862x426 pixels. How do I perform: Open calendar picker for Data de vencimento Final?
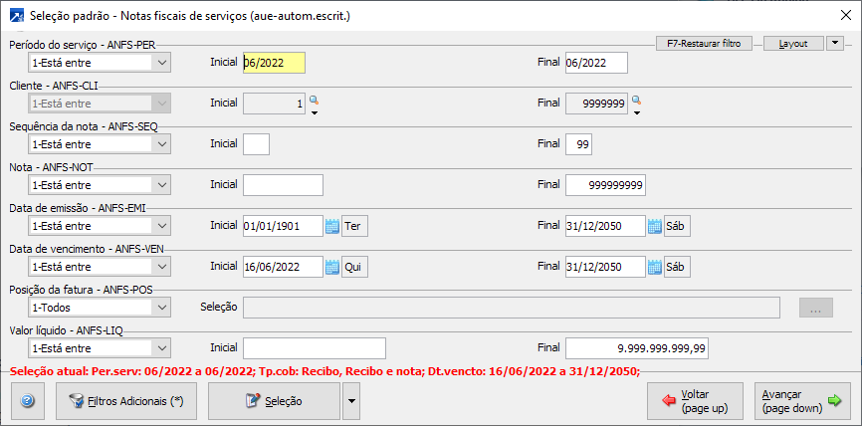(654, 267)
